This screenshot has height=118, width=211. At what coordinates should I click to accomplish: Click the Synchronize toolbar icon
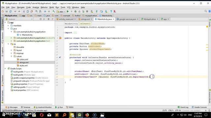tap(11, 11)
